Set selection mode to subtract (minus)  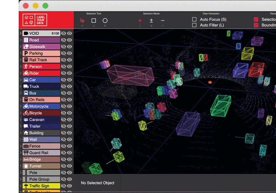click(163, 21)
